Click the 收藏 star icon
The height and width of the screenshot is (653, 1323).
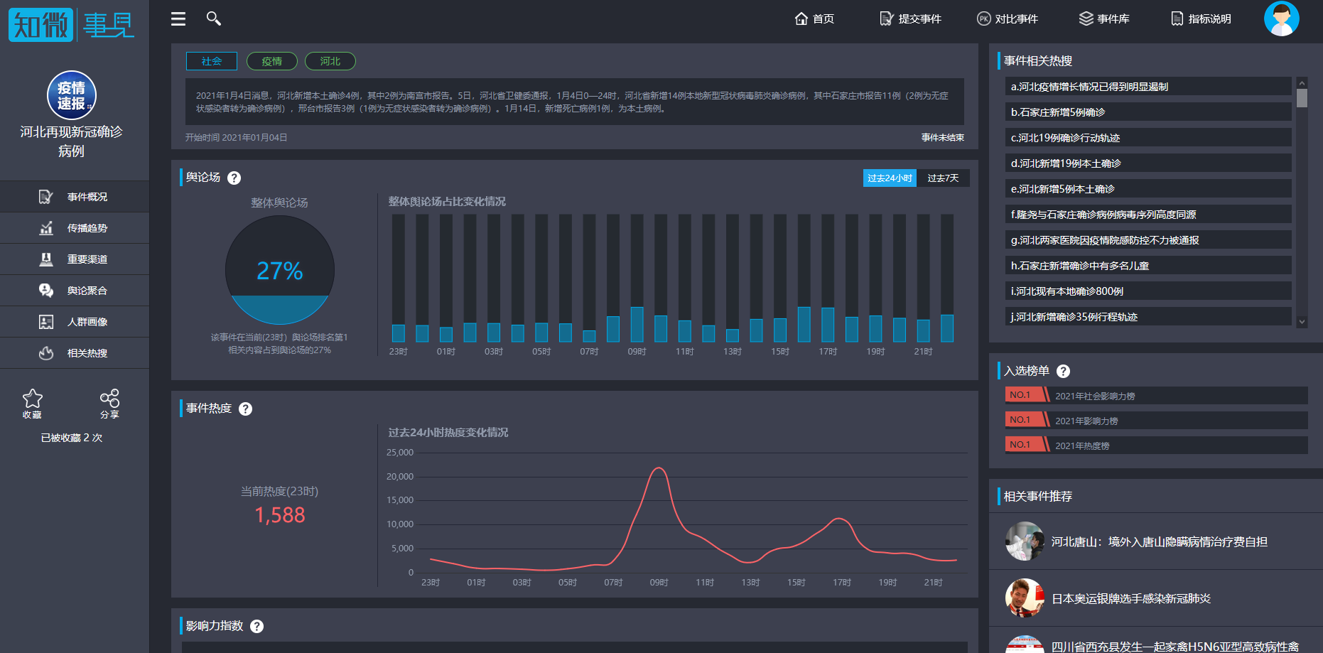pyautogui.click(x=33, y=398)
